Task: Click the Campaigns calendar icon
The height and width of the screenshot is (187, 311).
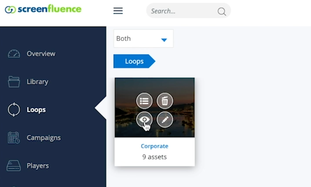Action: point(14,137)
